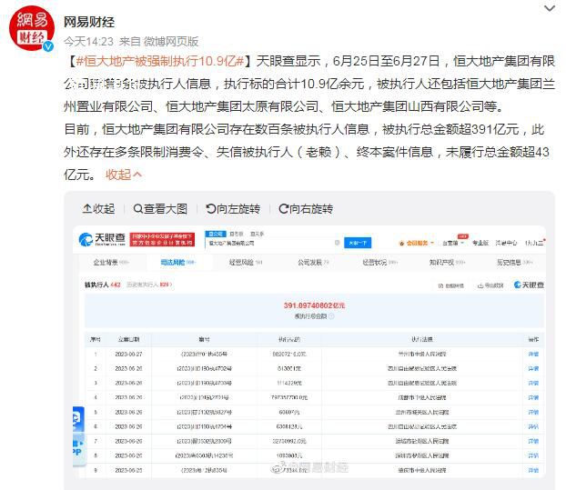Click the company name search field
566x490 pixels.
coord(271,243)
